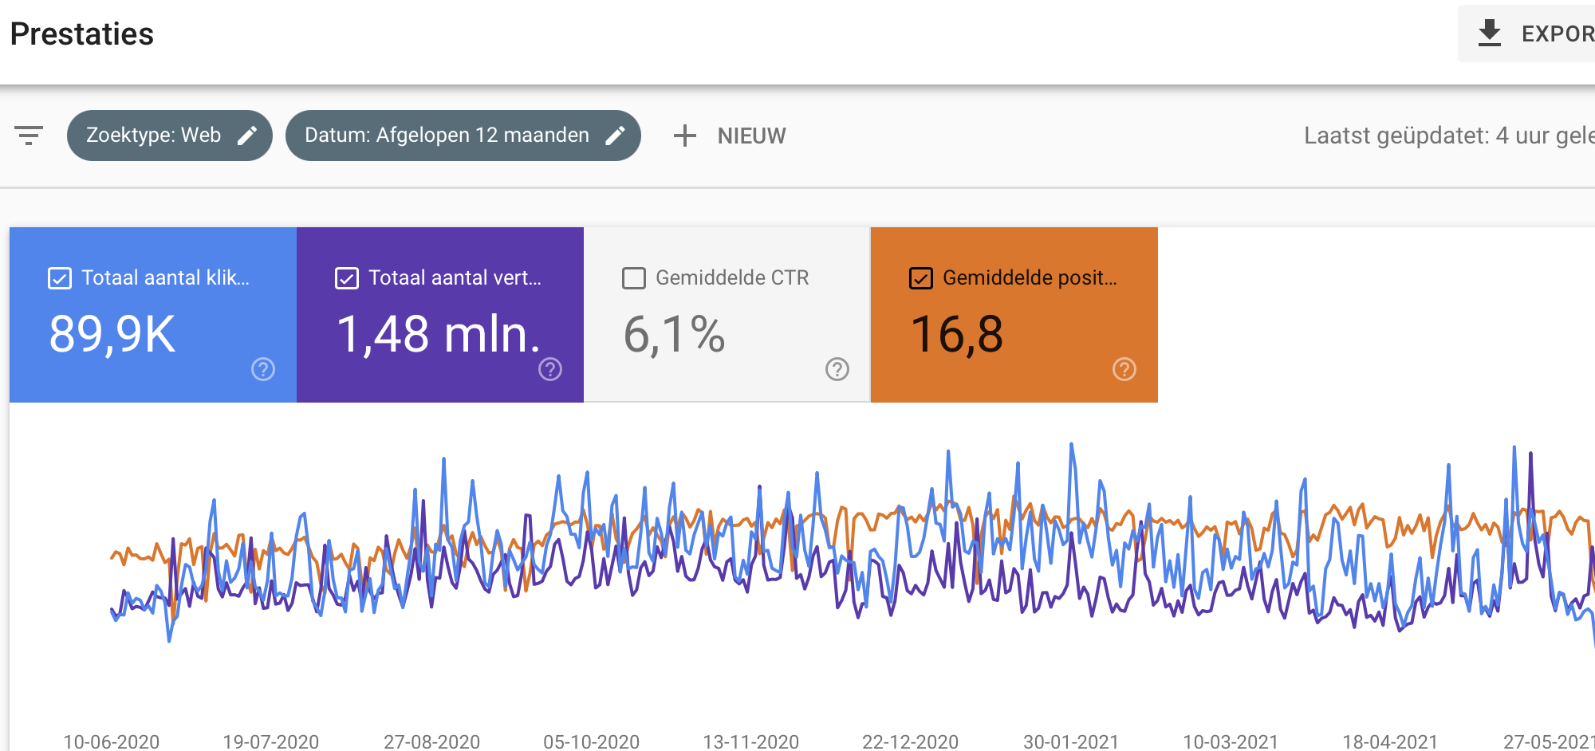Click the Laatst geüpdatet status text
Image resolution: width=1595 pixels, height=751 pixels.
[x=1449, y=136]
